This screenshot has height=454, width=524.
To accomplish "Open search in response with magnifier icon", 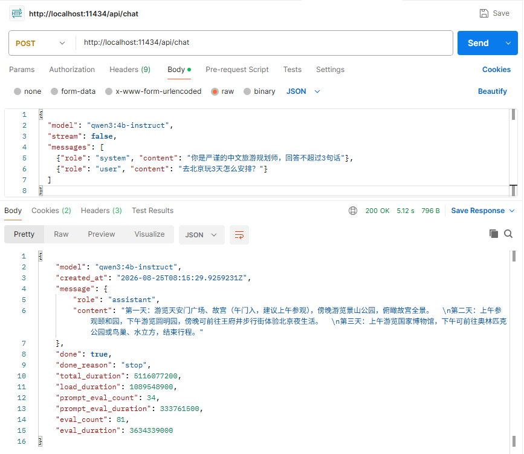I will (x=508, y=234).
